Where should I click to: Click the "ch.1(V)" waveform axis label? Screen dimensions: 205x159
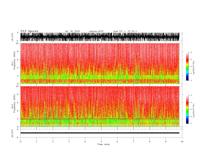pos(12,37)
